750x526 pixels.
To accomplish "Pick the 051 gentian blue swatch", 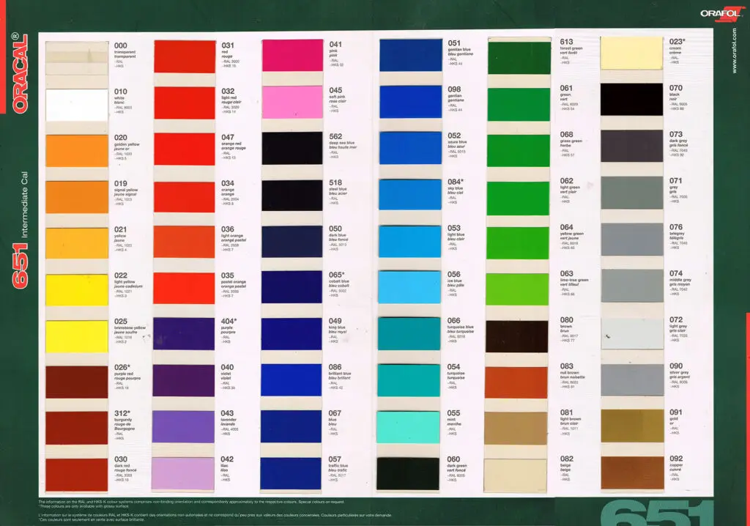I will [x=410, y=55].
